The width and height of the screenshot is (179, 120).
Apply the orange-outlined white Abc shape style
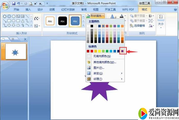pyautogui.click(x=50, y=21)
